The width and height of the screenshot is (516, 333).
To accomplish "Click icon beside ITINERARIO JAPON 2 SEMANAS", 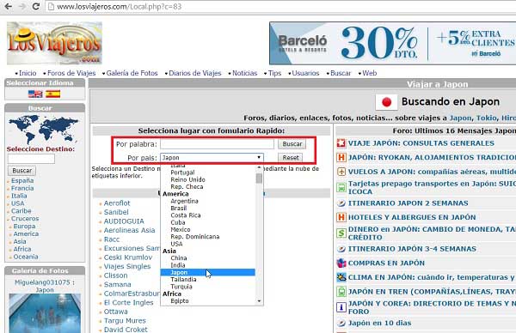I will [341, 203].
